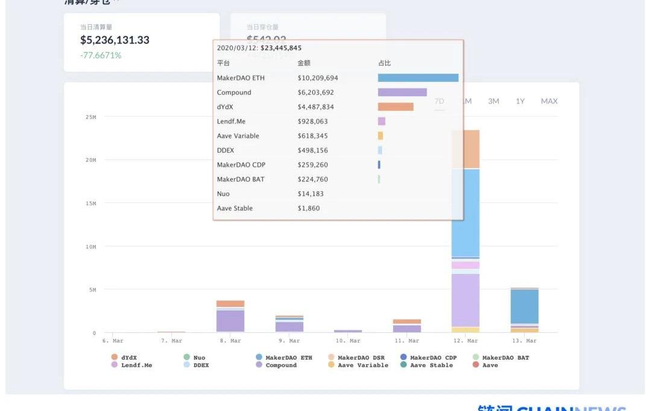Image resolution: width=651 pixels, height=411 pixels.
Task: Click the $928,063 amount in tooltip
Action: [313, 122]
